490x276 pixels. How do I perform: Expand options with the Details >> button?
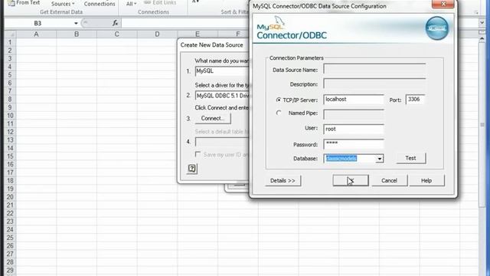[283, 181]
